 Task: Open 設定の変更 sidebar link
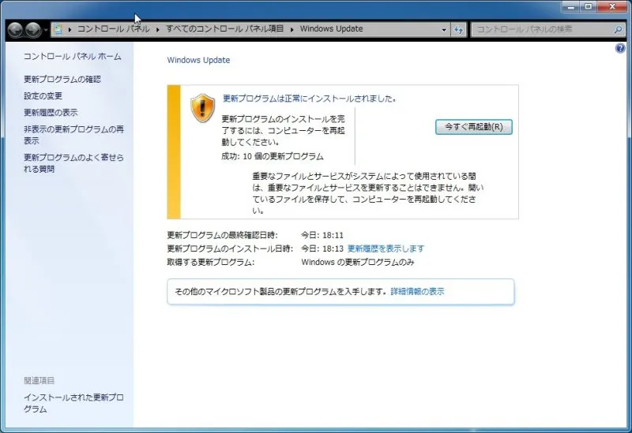(43, 95)
